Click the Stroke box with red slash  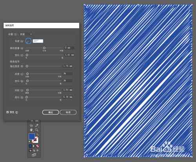pos(36,140)
